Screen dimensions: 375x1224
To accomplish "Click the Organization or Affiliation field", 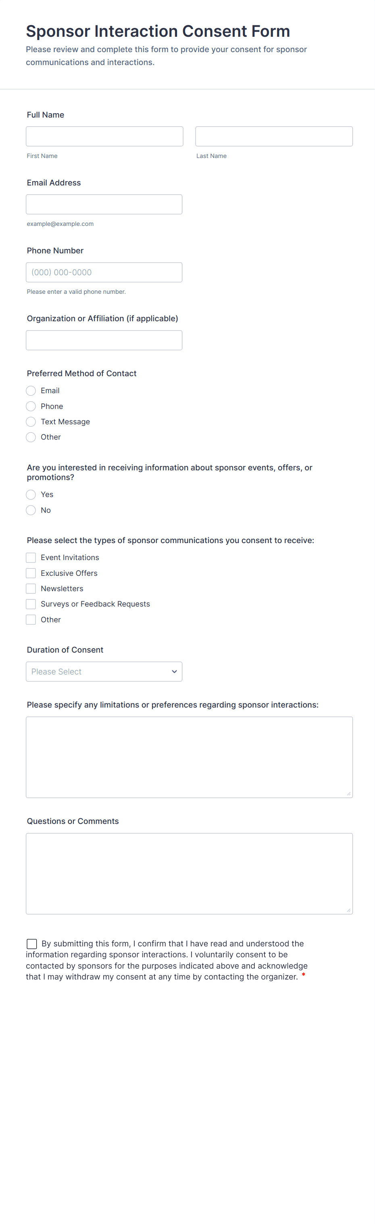I will tap(104, 340).
